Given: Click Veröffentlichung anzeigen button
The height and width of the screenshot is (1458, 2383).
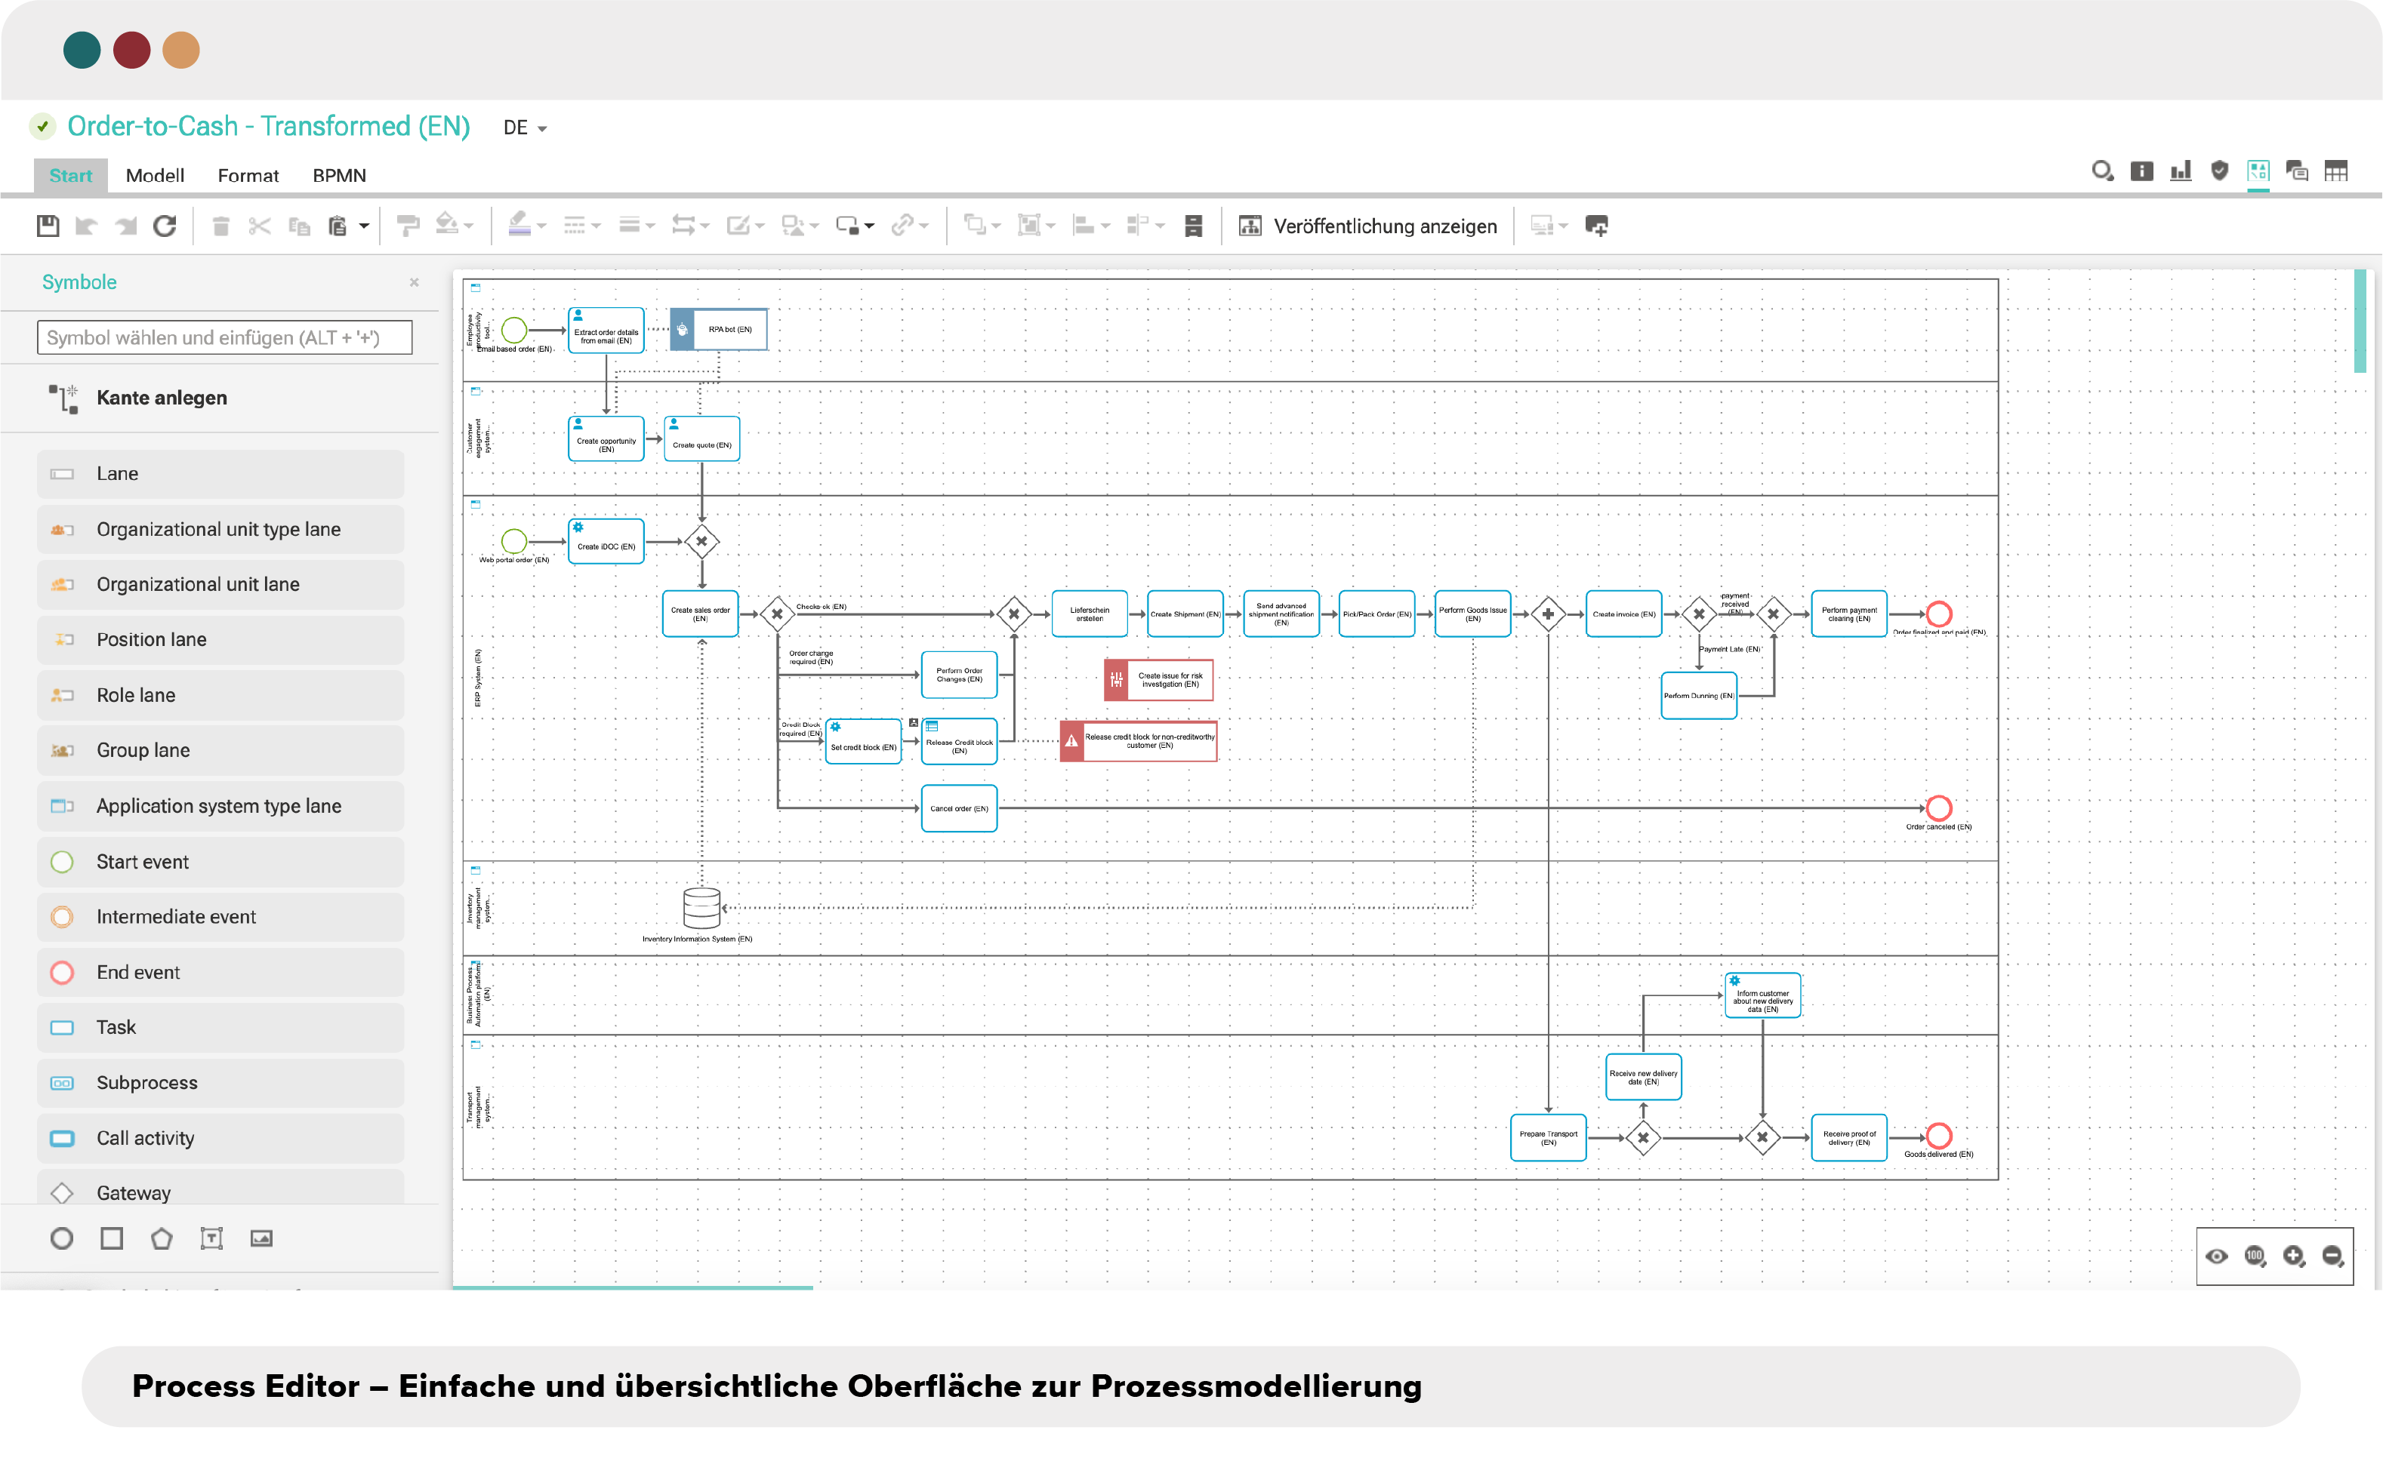Looking at the screenshot, I should [x=1367, y=226].
